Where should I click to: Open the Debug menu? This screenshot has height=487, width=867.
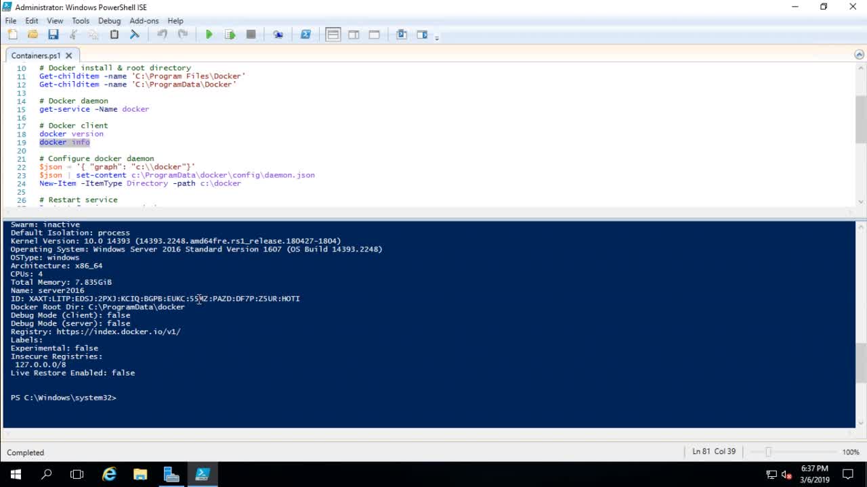tap(109, 21)
